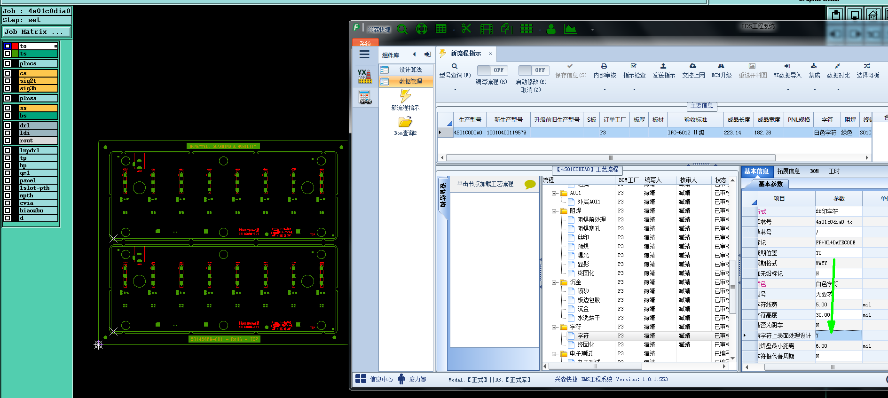Image resolution: width=888 pixels, height=398 pixels.
Task: Click the green area chart icon
Action: (x=570, y=29)
